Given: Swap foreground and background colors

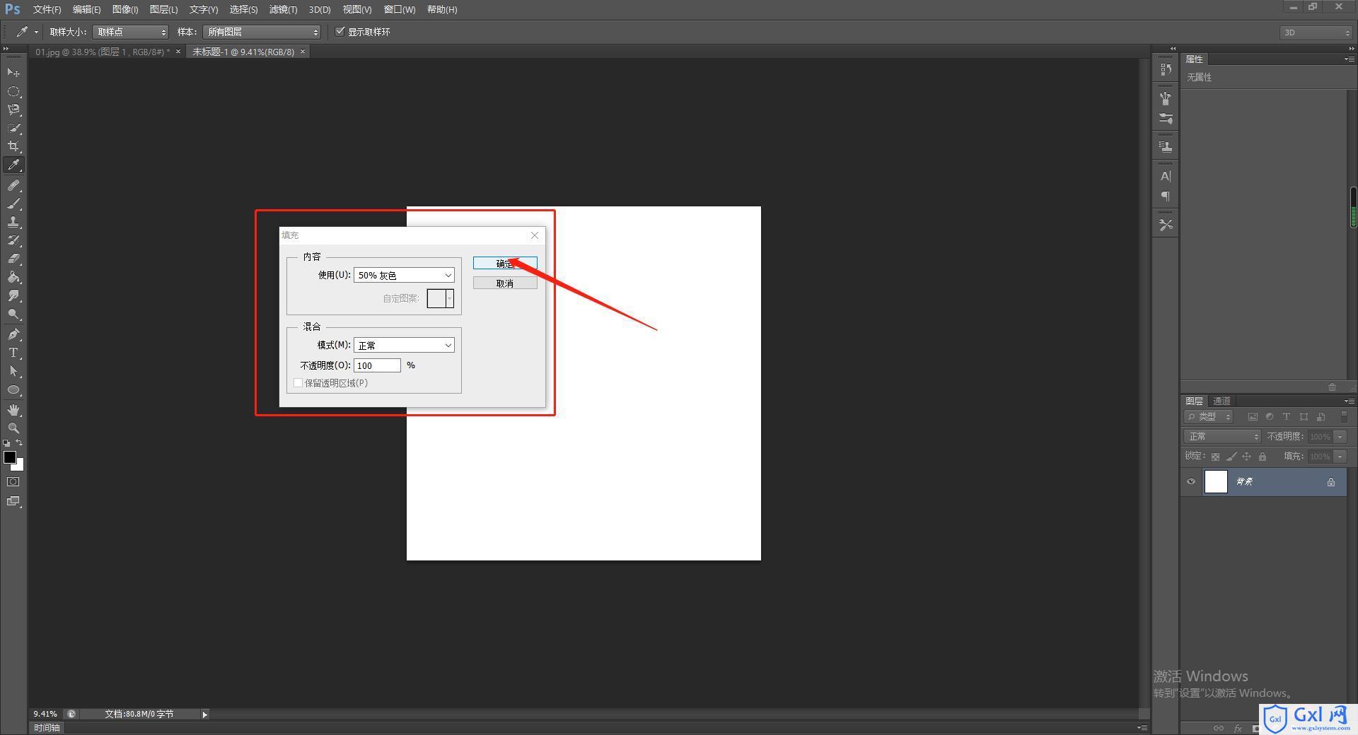Looking at the screenshot, I should pyautogui.click(x=20, y=443).
